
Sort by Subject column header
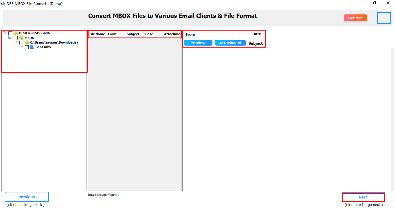tap(134, 34)
